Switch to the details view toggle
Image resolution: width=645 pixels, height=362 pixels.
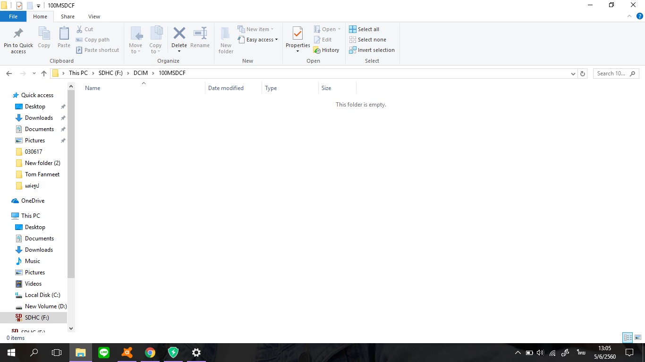pos(628,337)
